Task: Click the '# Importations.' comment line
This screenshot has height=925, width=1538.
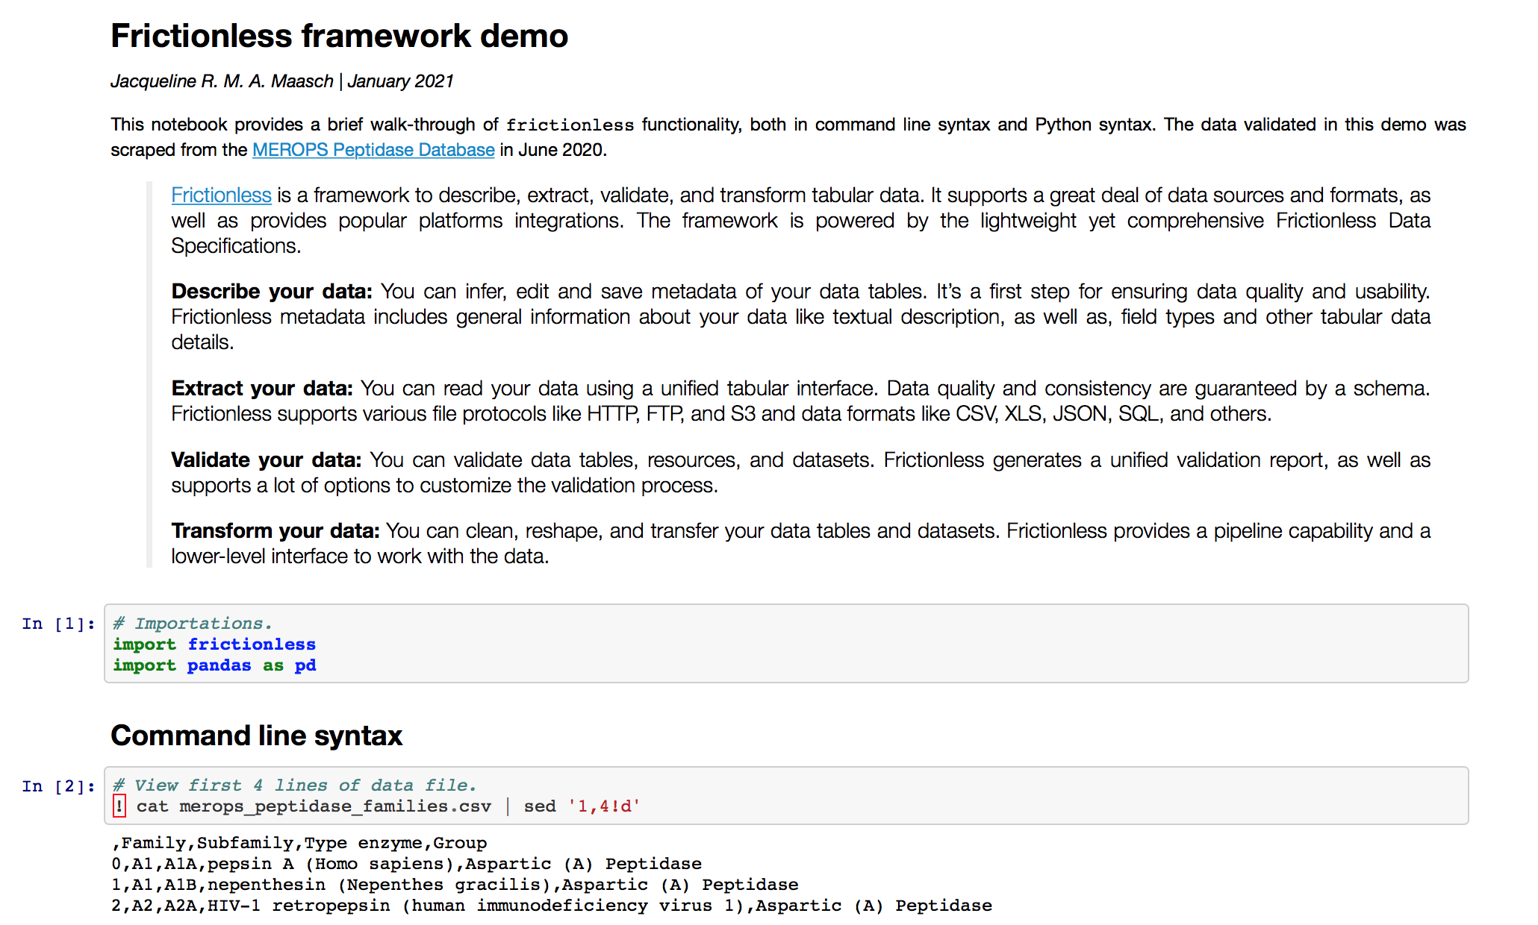Action: point(193,624)
